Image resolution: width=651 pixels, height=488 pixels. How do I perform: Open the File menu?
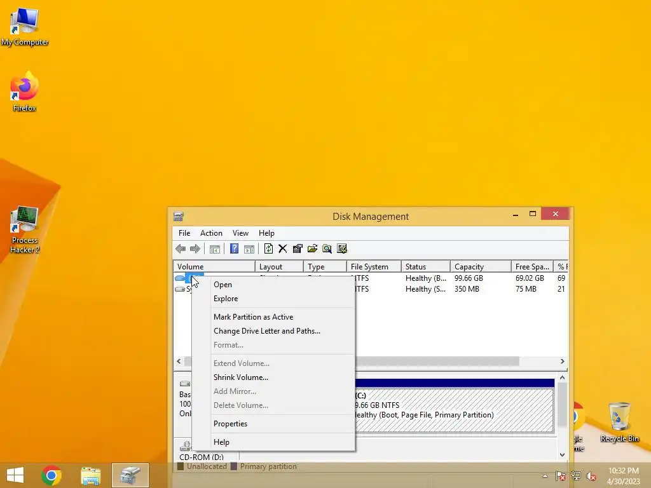point(184,233)
